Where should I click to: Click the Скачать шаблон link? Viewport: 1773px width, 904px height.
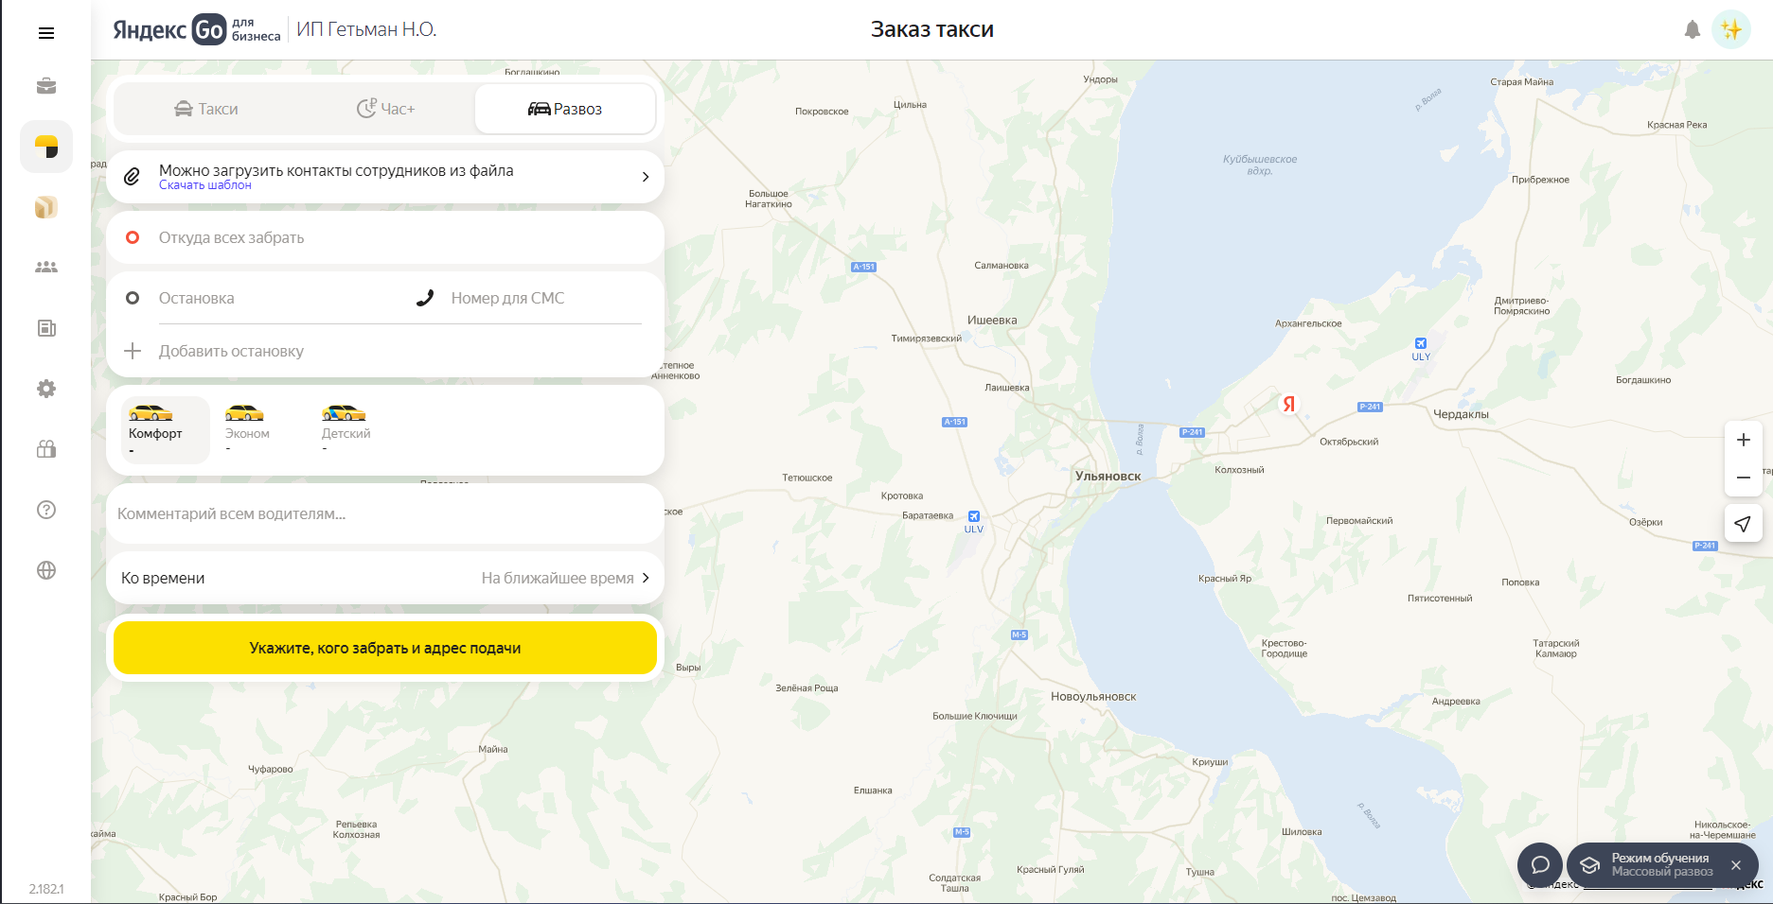tap(205, 185)
